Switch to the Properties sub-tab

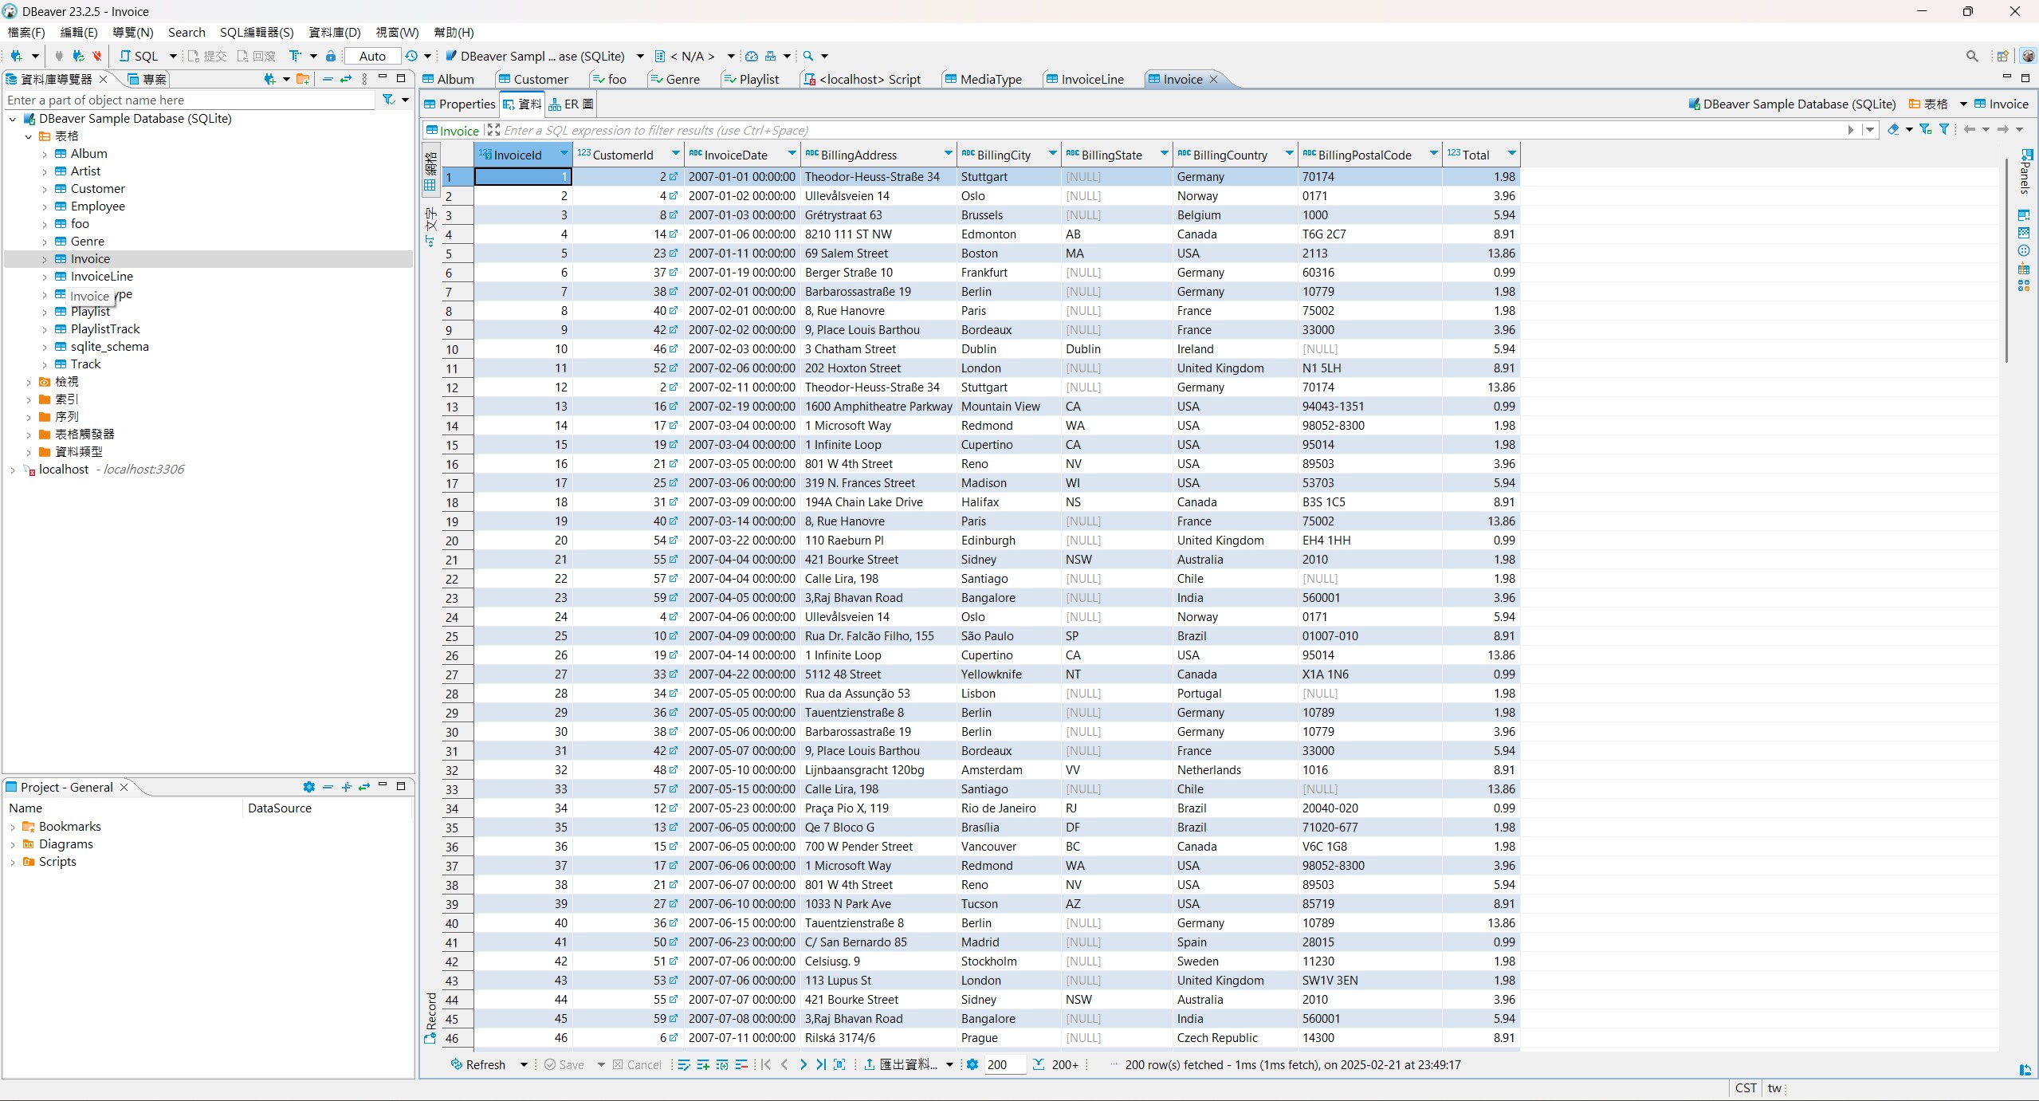pyautogui.click(x=460, y=104)
